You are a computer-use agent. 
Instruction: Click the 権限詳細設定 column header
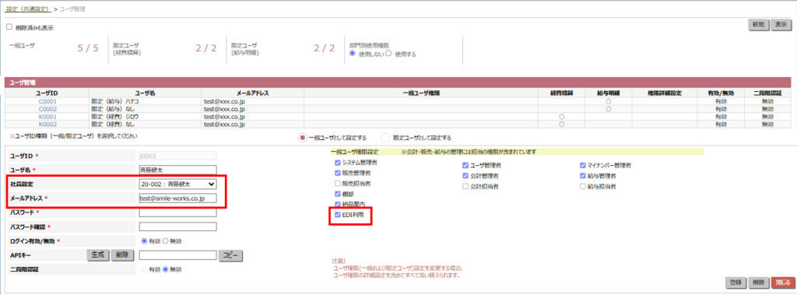click(664, 93)
